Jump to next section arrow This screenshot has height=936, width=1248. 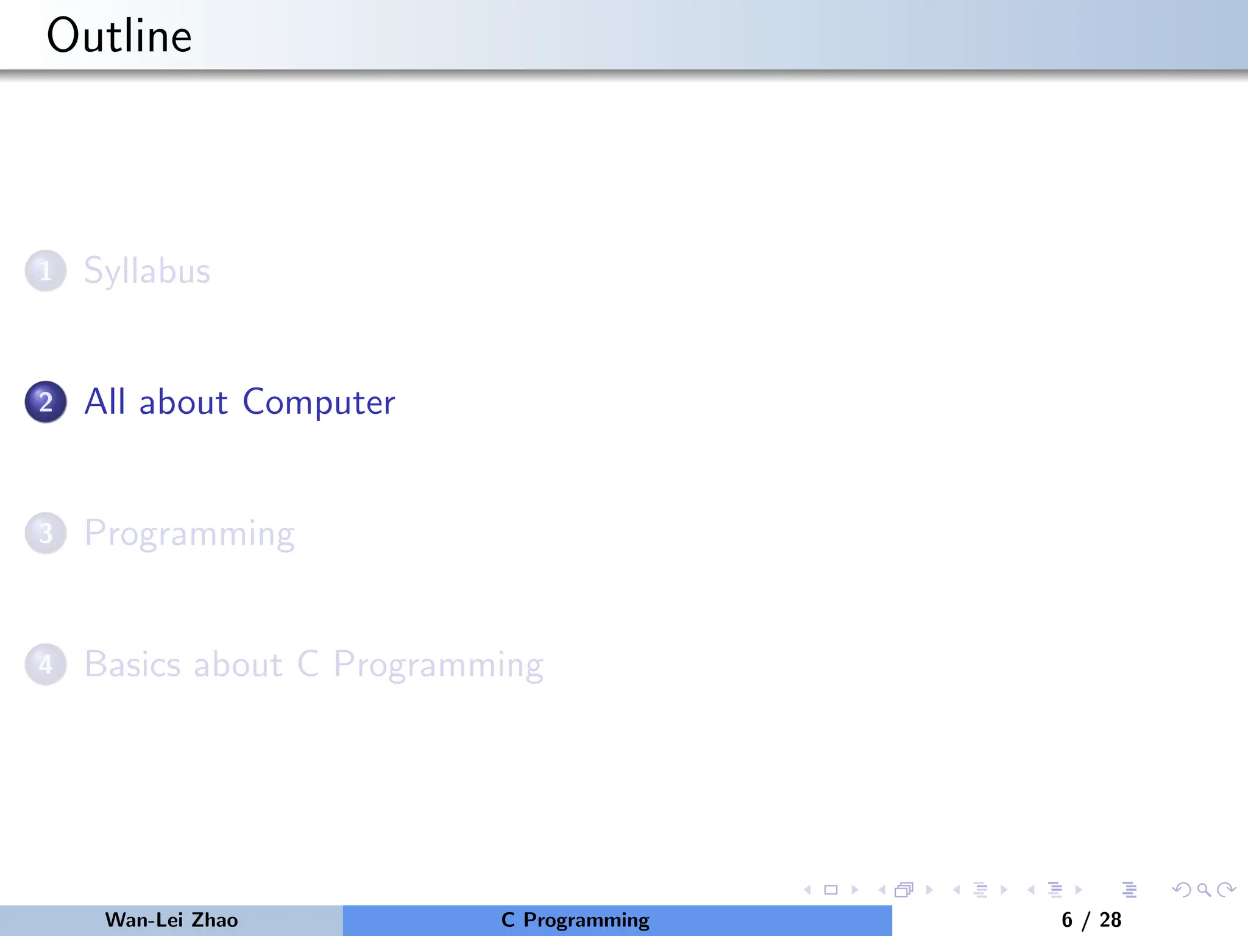point(1079,890)
